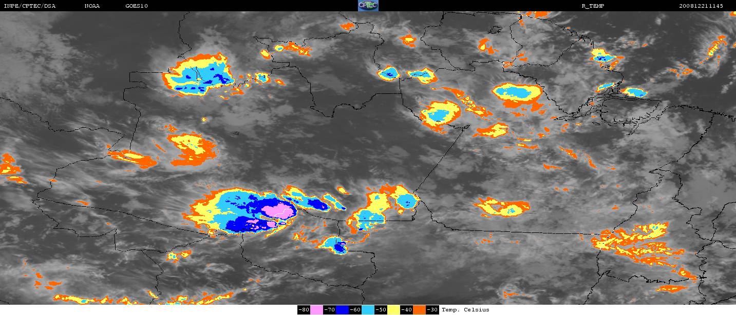This screenshot has height=315, width=736.
Task: Click the -30 legend label
Action: pos(432,310)
